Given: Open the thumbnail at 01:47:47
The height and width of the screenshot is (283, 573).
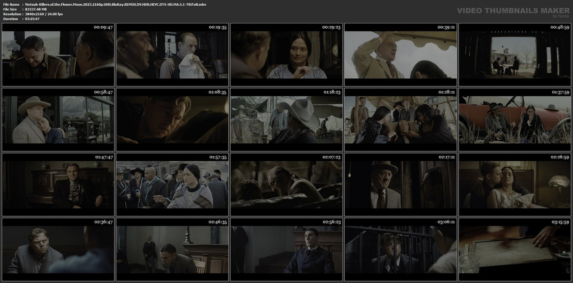Looking at the screenshot, I should 58,184.
